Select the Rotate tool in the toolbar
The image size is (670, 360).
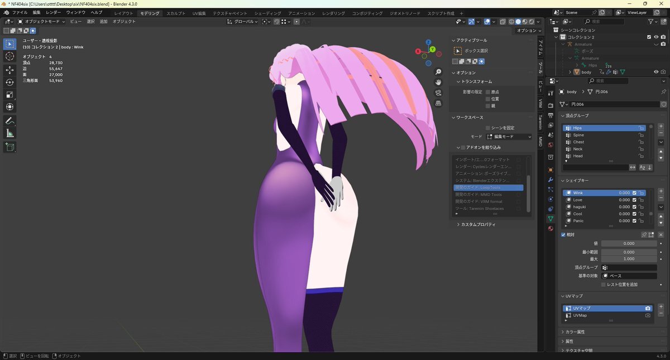(9, 82)
